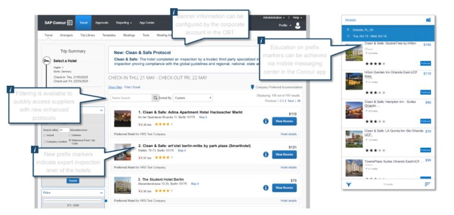Viewport: 454px width, 215px height.
Task: Click star rating of Adina Apartment Hotel
Action: pos(164,124)
